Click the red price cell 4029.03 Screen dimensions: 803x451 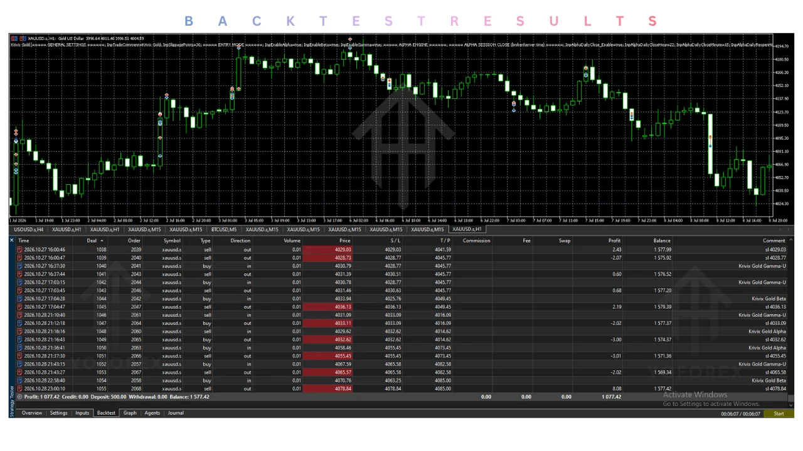(326, 249)
